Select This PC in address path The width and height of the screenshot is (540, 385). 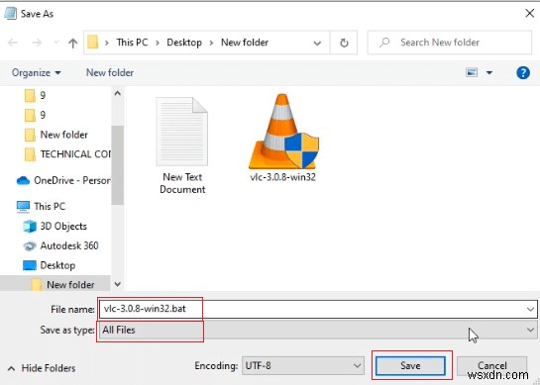pos(132,43)
